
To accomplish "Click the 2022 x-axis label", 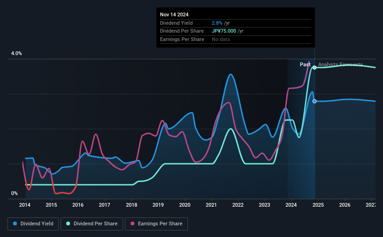I will coord(238,205).
